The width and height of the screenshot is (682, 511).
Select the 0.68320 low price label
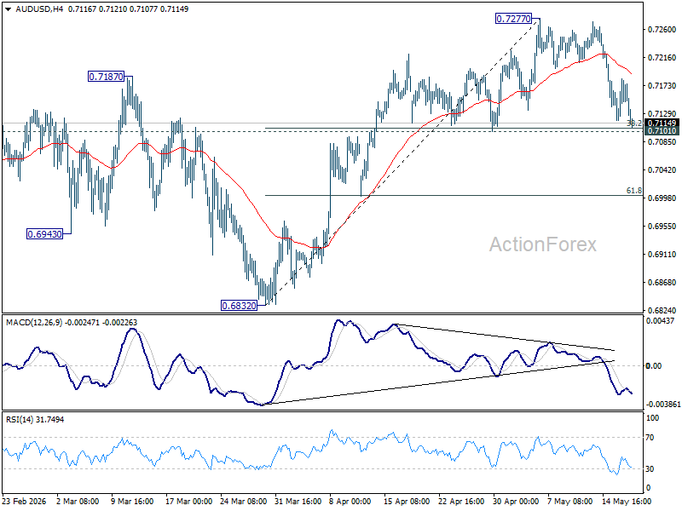coord(239,306)
